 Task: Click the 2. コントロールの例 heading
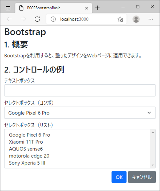coord(34,70)
